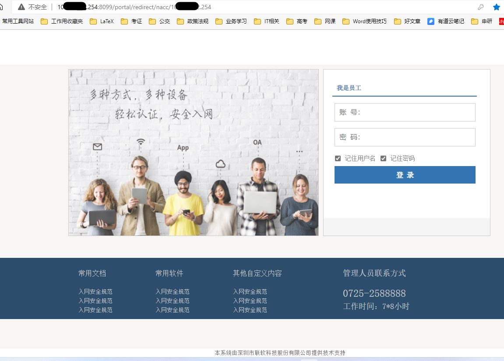Image resolution: width=504 pixels, height=361 pixels.
Task: Click the blue 登录 button
Action: (x=405, y=175)
